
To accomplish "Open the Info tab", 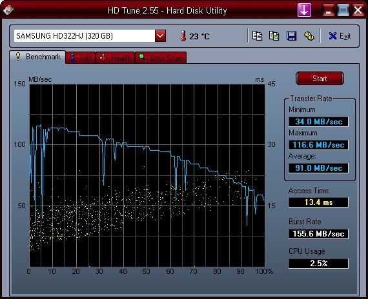I will click(81, 57).
